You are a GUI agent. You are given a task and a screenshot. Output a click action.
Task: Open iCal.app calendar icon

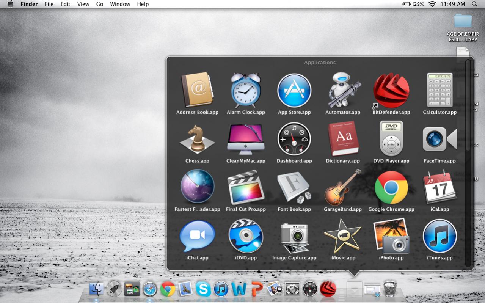click(x=440, y=187)
